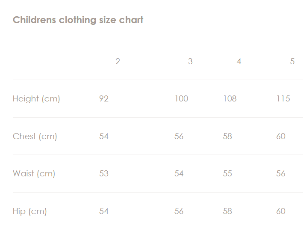This screenshot has height=226, width=303.
Task: Click the "Childrens clothing size chart" heading
Action: [78, 20]
